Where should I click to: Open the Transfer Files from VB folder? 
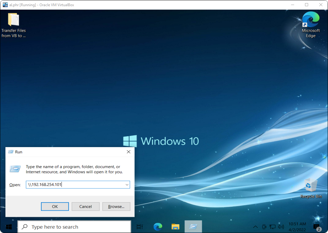[13, 25]
